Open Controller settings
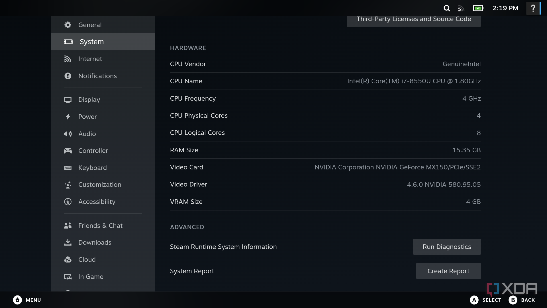 point(103,151)
